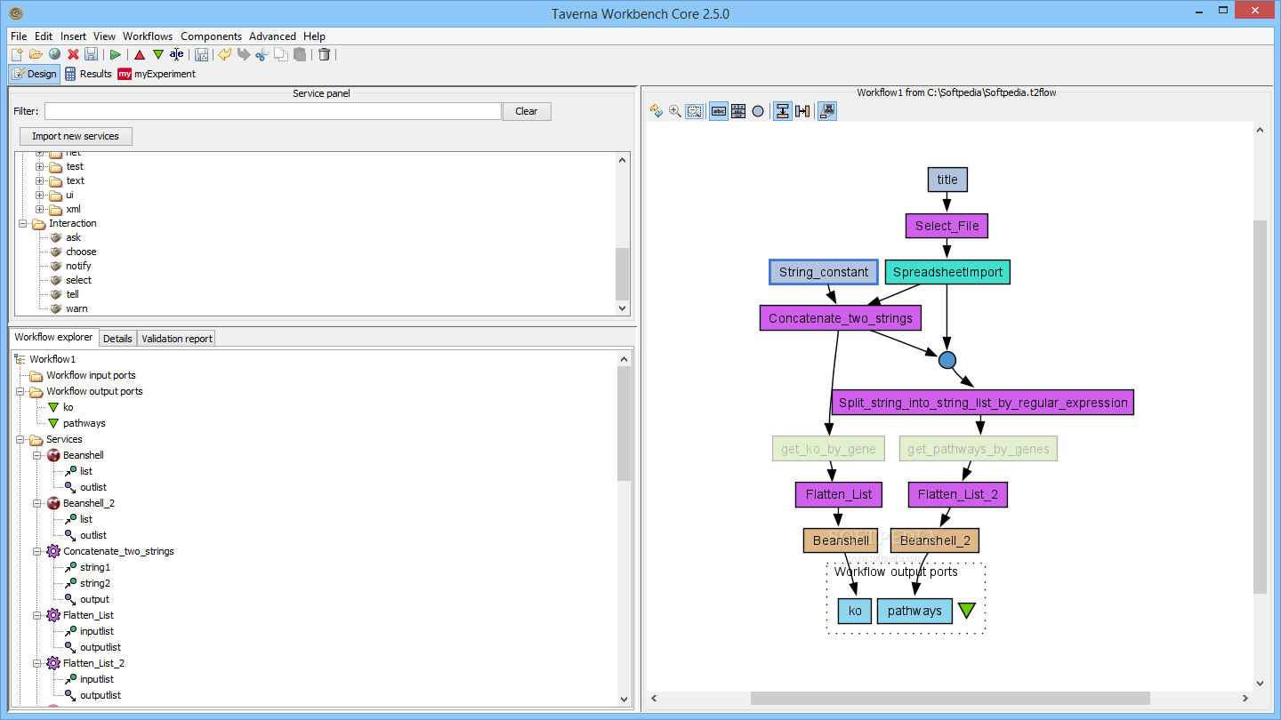1281x720 pixels.
Task: Zoom in on the workflow diagram
Action: click(x=675, y=111)
